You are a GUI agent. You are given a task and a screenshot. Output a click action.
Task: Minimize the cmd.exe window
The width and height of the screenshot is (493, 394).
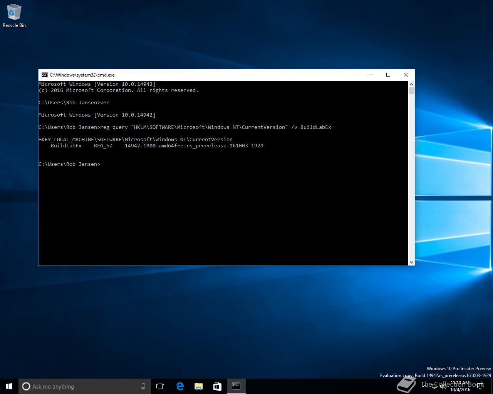(x=371, y=75)
